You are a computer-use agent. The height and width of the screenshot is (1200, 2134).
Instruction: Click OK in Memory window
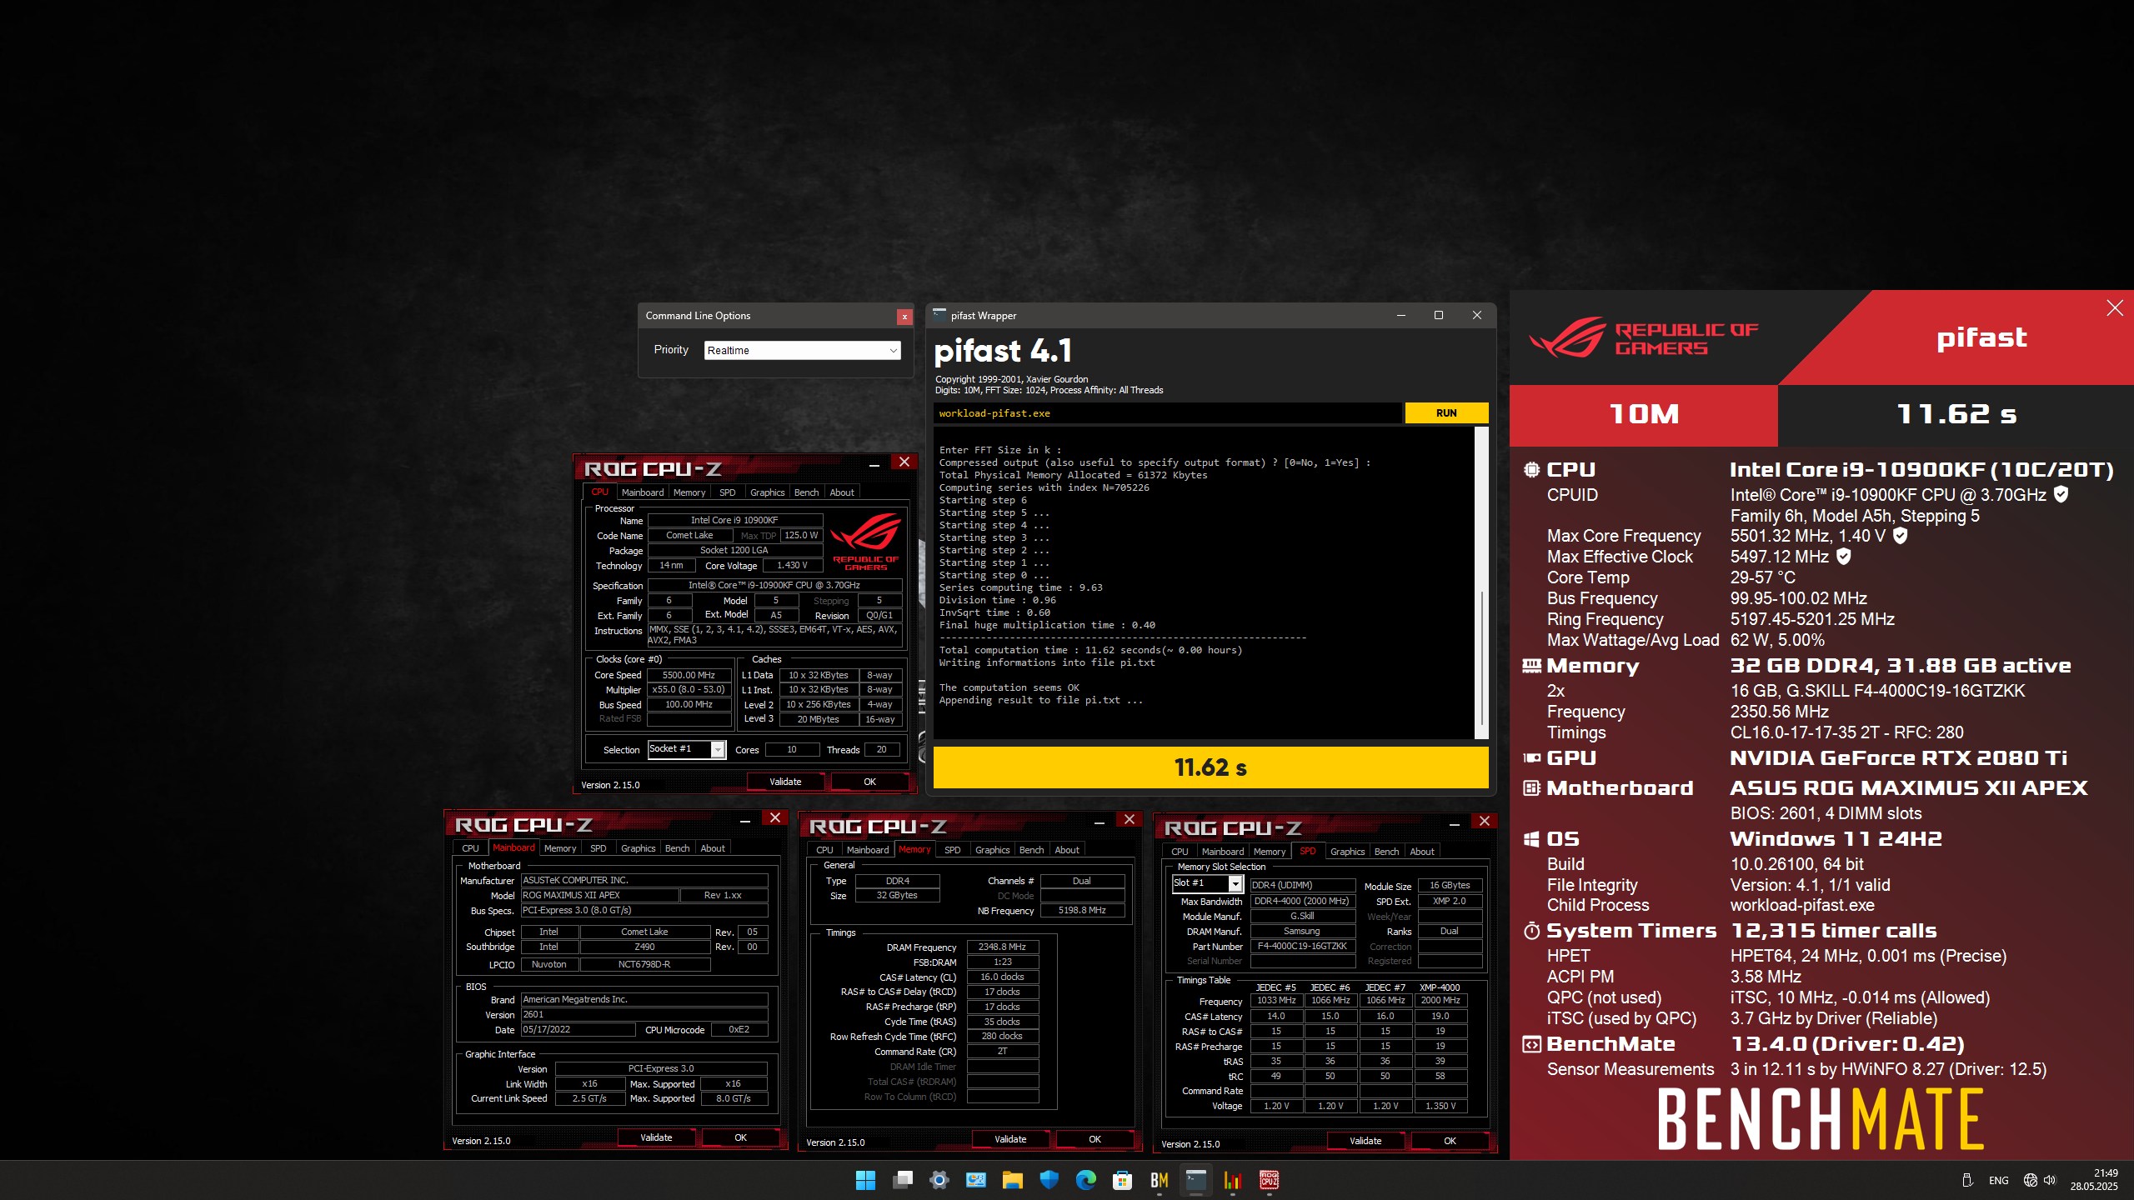(1095, 1139)
